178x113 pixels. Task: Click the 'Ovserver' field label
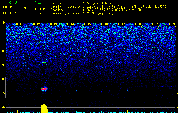(57, 3)
